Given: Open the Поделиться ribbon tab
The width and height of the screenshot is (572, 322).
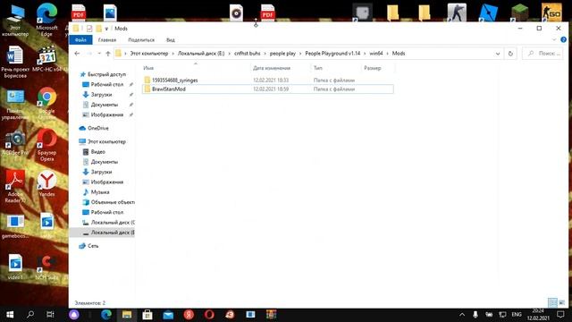Looking at the screenshot, I should (x=141, y=39).
